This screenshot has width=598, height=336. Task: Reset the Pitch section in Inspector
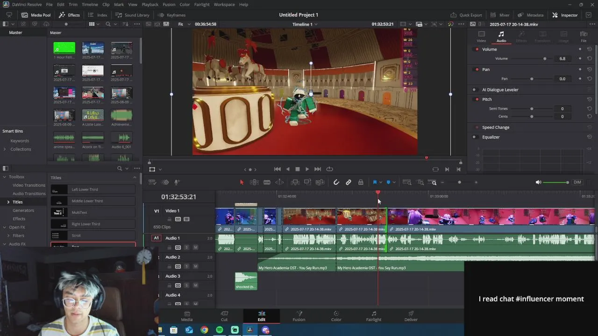point(589,99)
